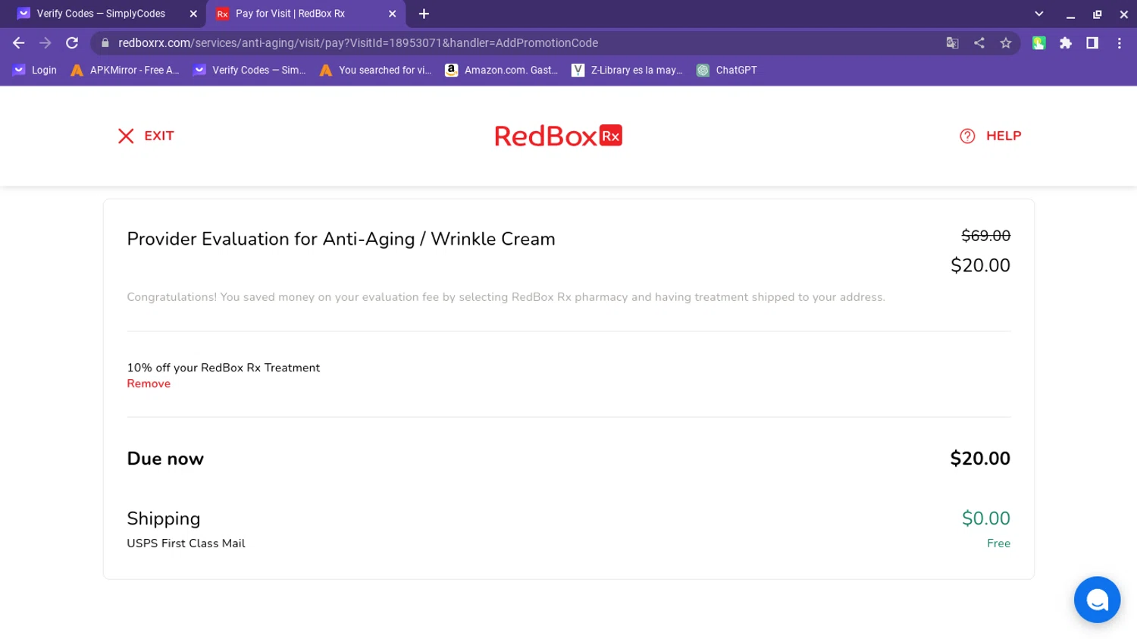Go back to the previous page
The height and width of the screenshot is (639, 1137).
[x=19, y=43]
